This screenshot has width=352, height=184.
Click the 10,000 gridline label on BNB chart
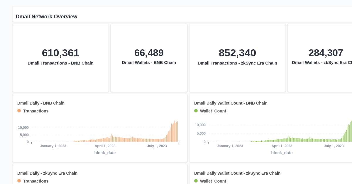point(23,128)
